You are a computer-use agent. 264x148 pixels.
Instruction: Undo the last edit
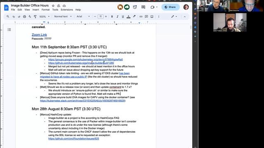14,16
